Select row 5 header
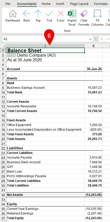The width and height of the screenshot is (110, 222). (x=3, y=69)
